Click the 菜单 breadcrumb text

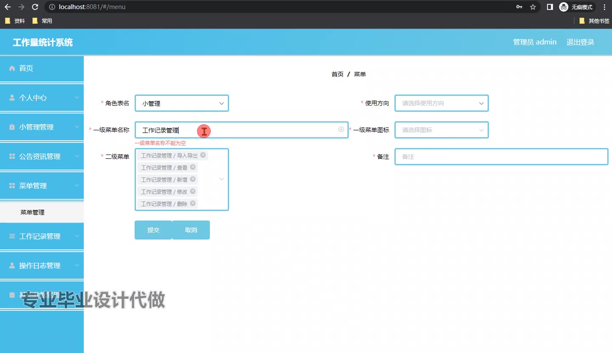360,74
